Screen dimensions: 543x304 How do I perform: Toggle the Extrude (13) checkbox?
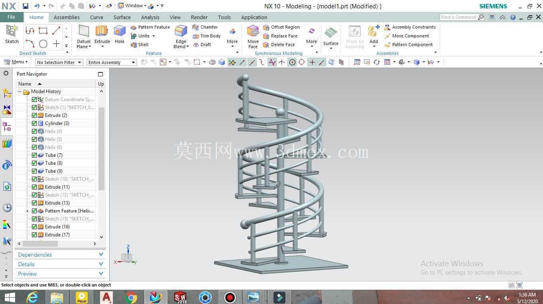coord(34,203)
